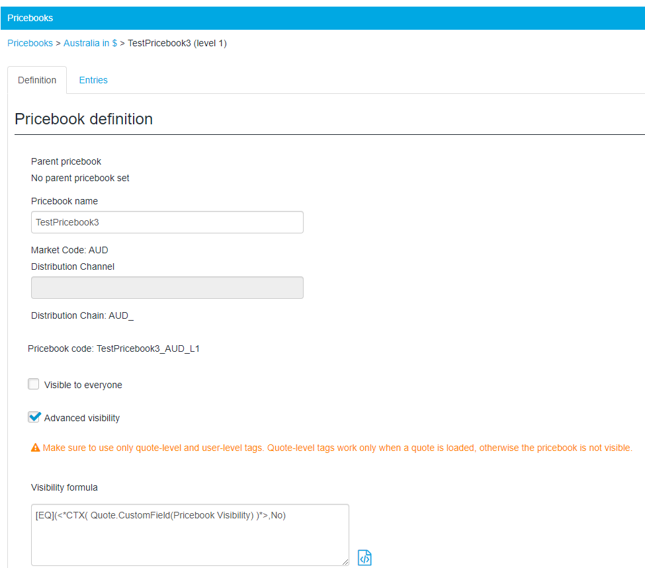Click inside the Visibility formula textarea
Viewport: 645px width, 568px height.
190,535
